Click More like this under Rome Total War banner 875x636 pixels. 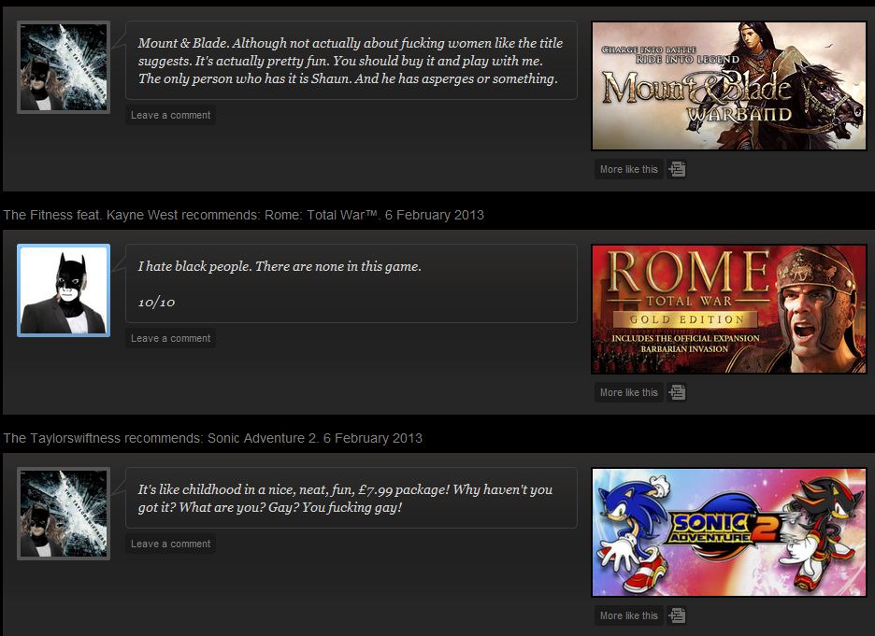[629, 392]
